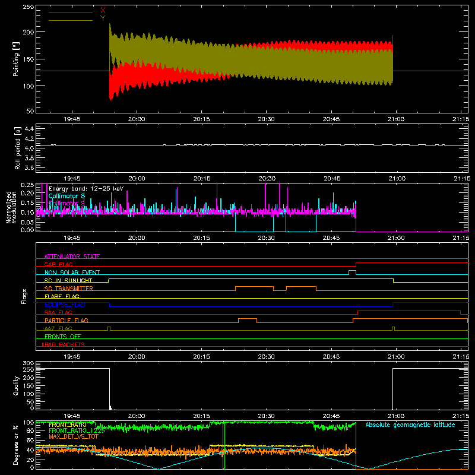This screenshot has height=475, width=475.
Task: Click 'Absolute geomagnetic latitude' label
Action: click(x=410, y=425)
